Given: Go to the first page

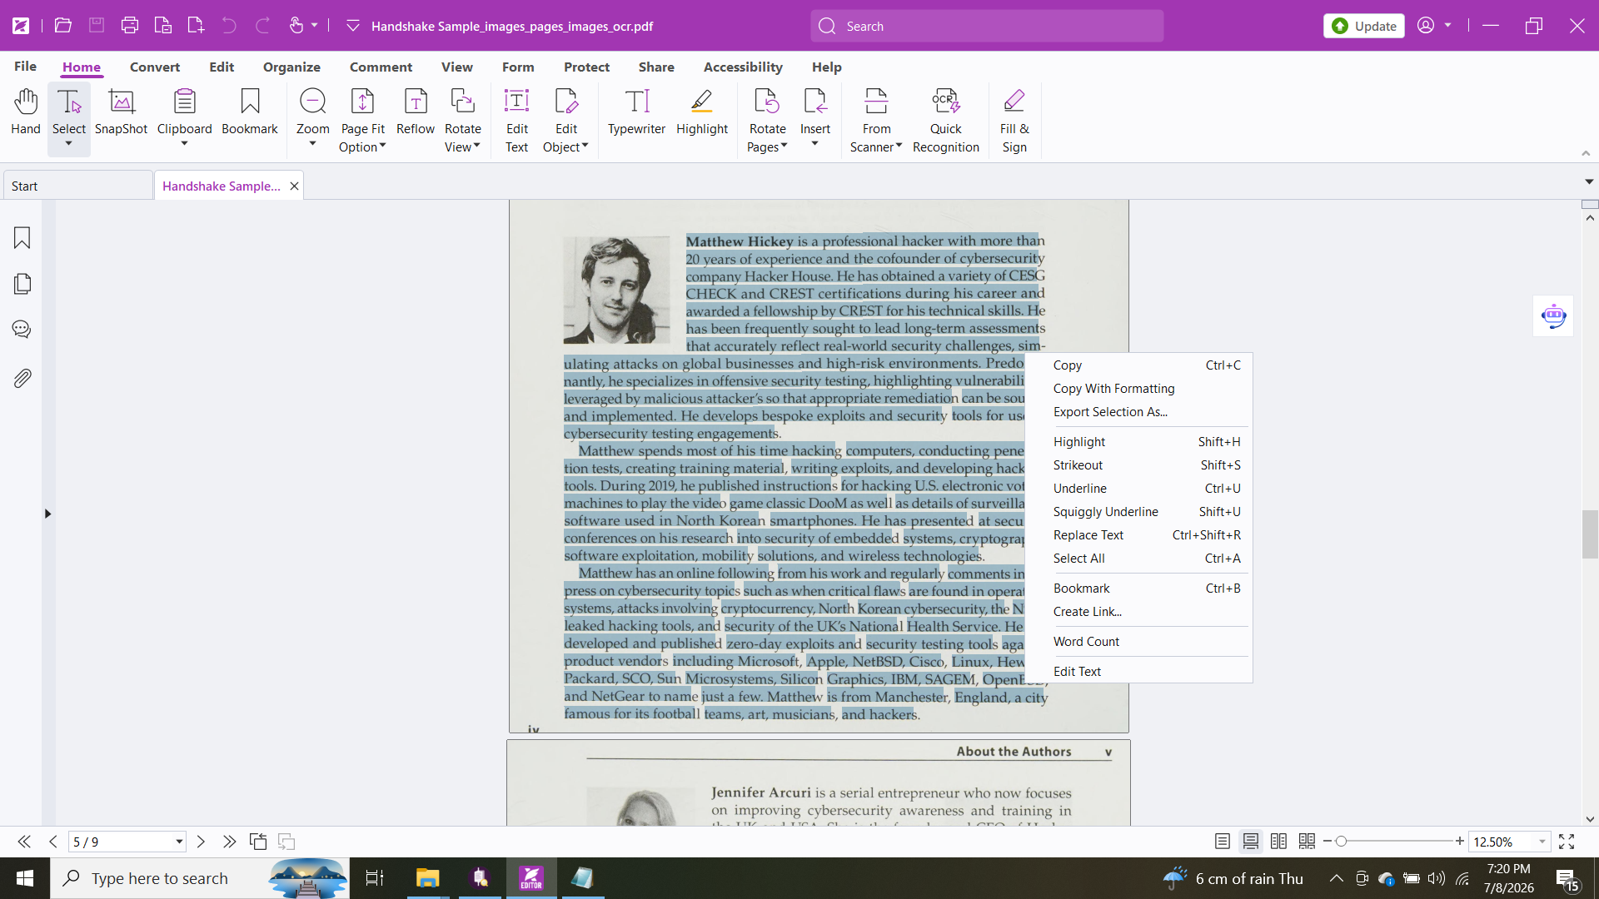Looking at the screenshot, I should (24, 842).
